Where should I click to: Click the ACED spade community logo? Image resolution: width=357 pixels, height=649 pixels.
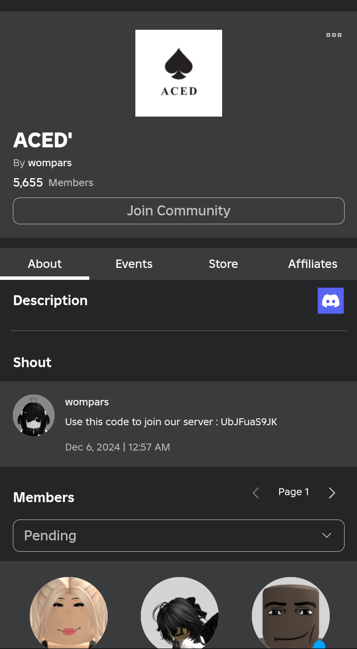pyautogui.click(x=178, y=73)
